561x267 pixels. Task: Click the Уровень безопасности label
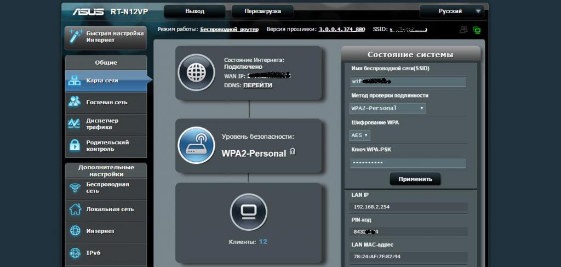pos(257,137)
